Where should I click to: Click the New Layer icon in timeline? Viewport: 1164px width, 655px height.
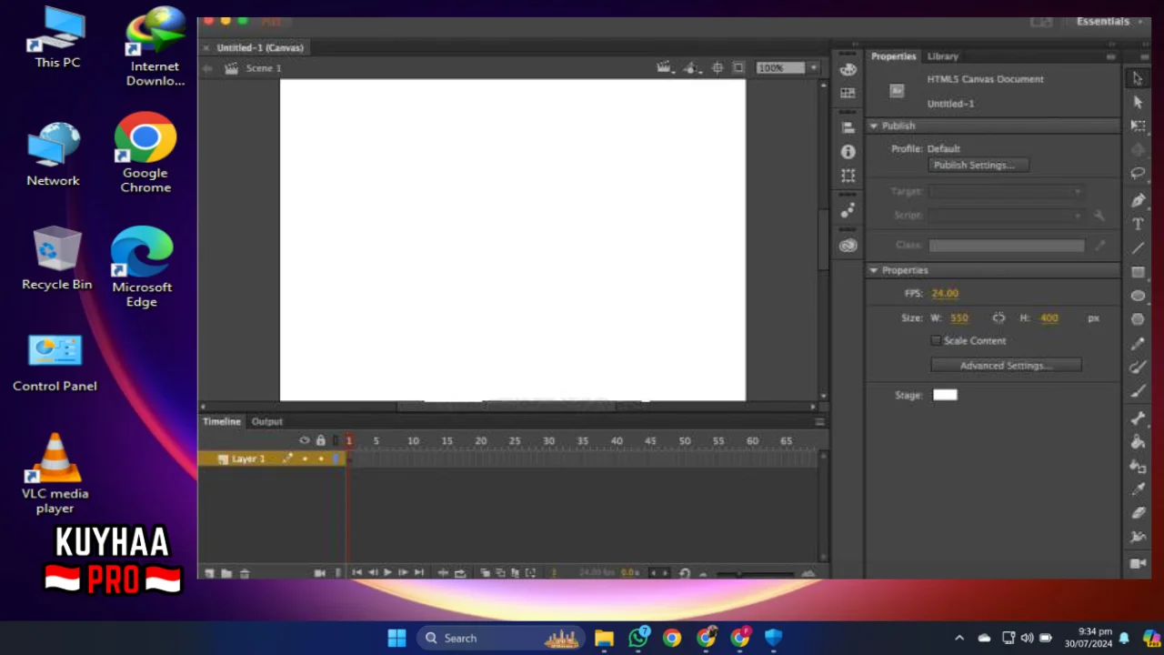click(210, 573)
